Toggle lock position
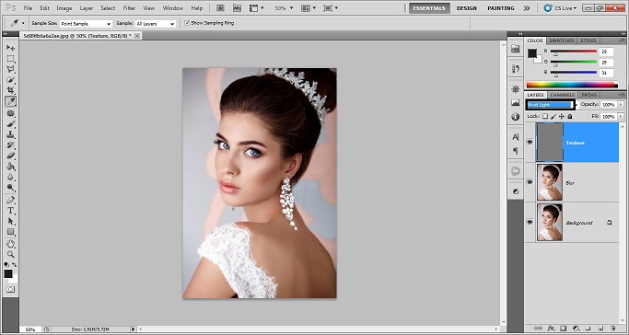 tap(562, 116)
